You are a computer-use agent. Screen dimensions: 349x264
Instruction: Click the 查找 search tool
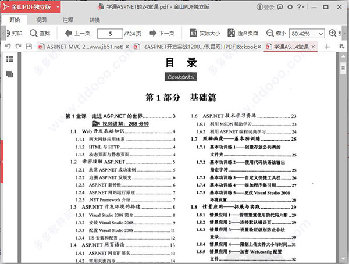coord(40,33)
